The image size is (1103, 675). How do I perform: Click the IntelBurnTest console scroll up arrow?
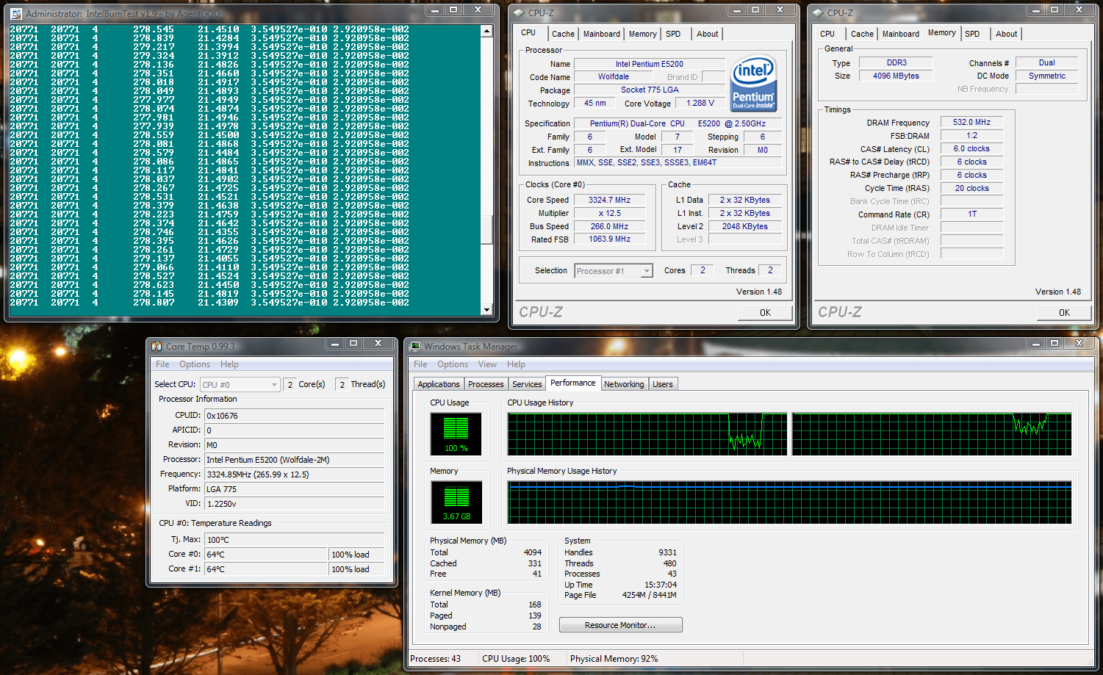[486, 31]
